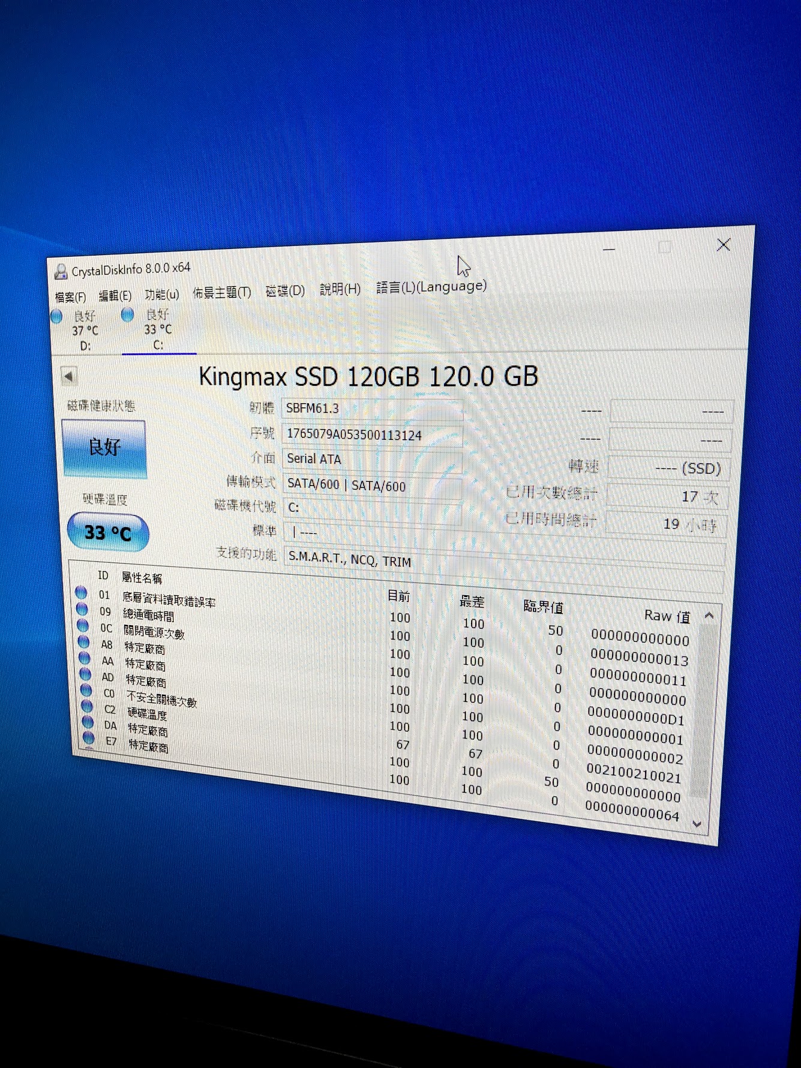The image size is (801, 1068).
Task: Click the serial number field 1765079A053500113124
Action: click(x=372, y=434)
